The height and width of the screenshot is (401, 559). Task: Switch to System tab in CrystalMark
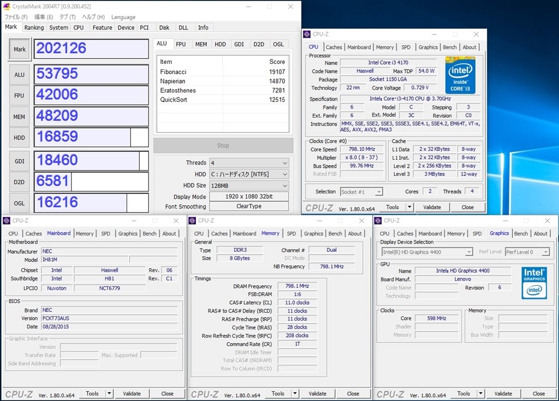coord(58,27)
